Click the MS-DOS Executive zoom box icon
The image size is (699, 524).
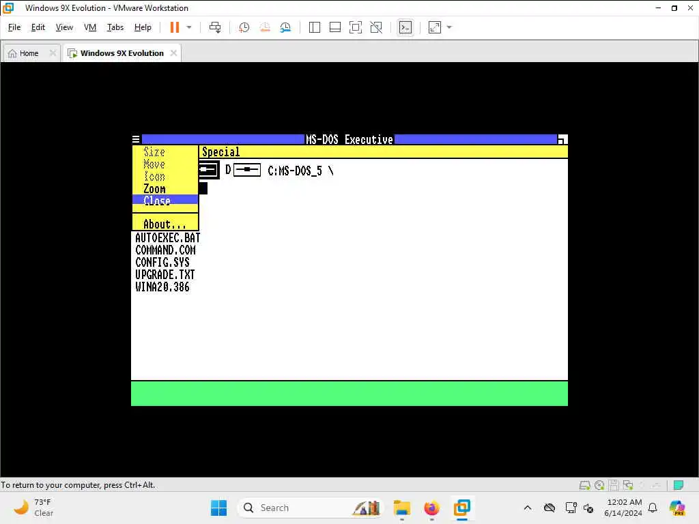click(562, 139)
